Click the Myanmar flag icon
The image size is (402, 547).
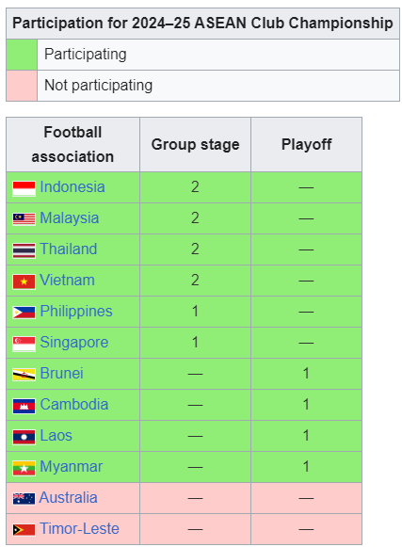coord(24,468)
